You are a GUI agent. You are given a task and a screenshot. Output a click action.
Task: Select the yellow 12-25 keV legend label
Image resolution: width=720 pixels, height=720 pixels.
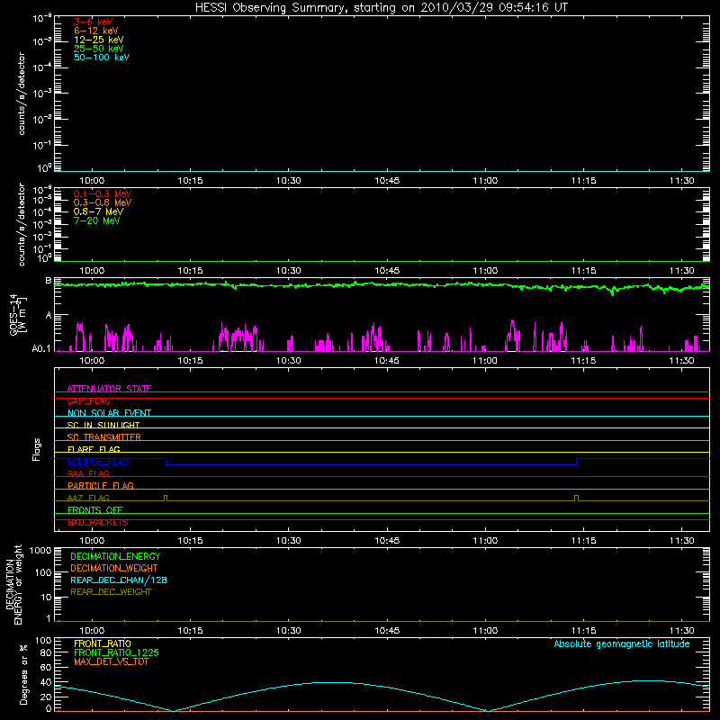(98, 40)
